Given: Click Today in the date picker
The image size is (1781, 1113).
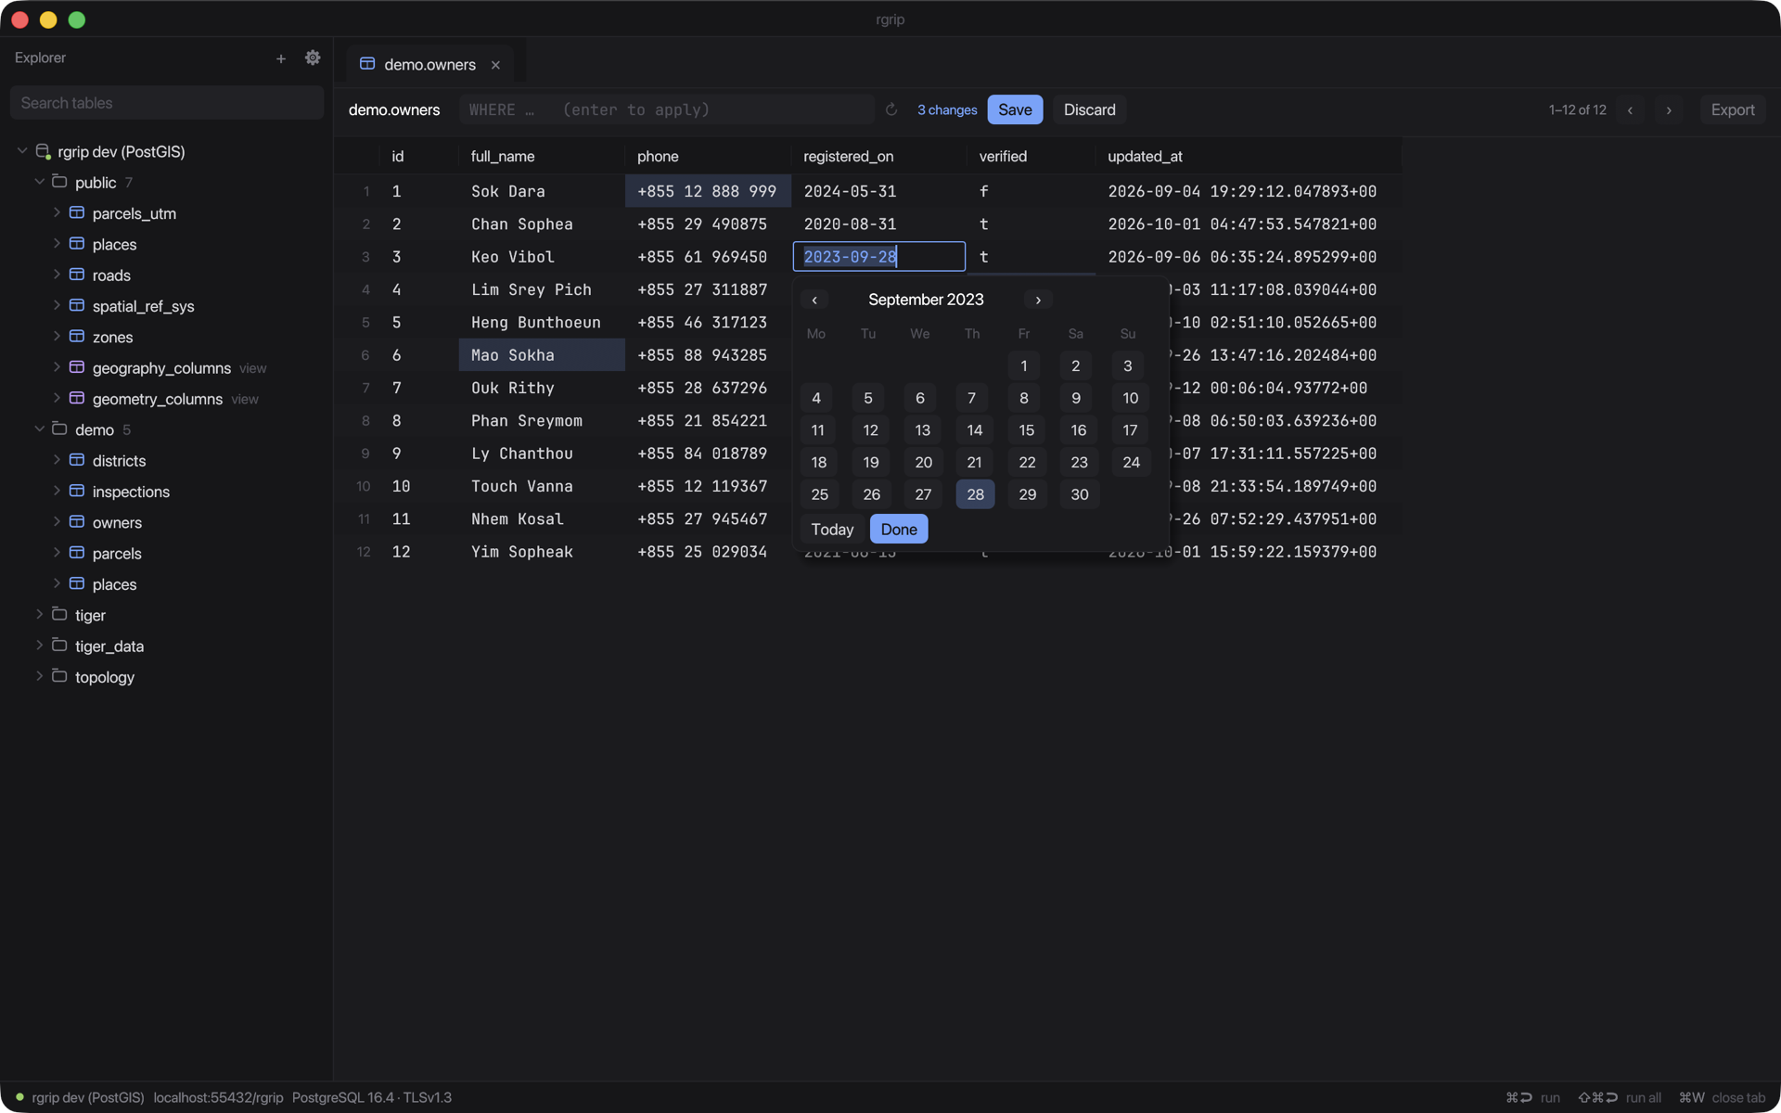Looking at the screenshot, I should click(x=832, y=530).
